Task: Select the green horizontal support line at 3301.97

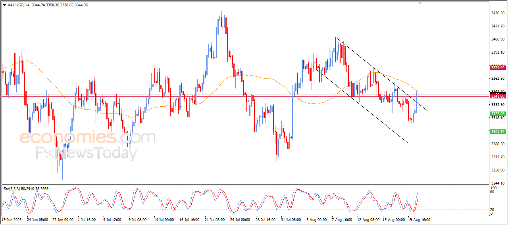Action: (x=245, y=132)
